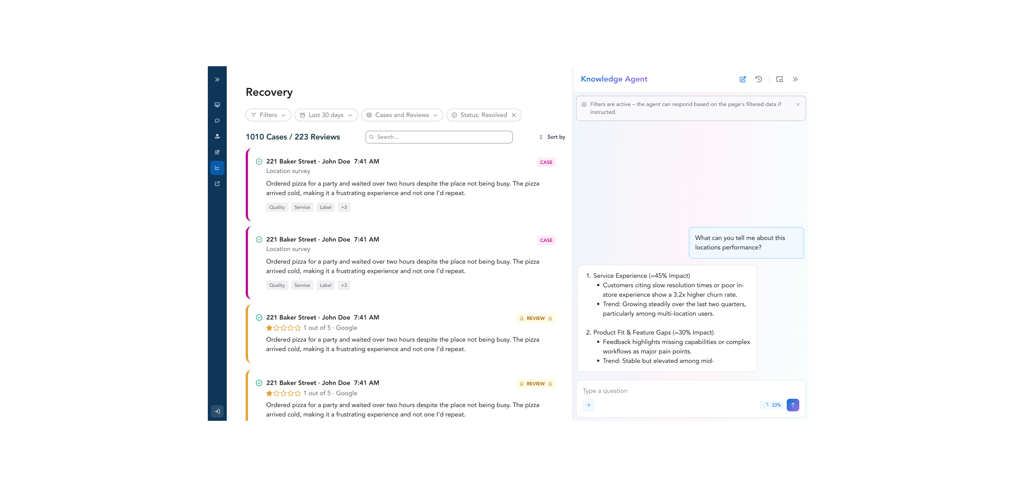This screenshot has width=1017, height=487.
Task: Click the first REVIEW badge
Action: coord(536,319)
